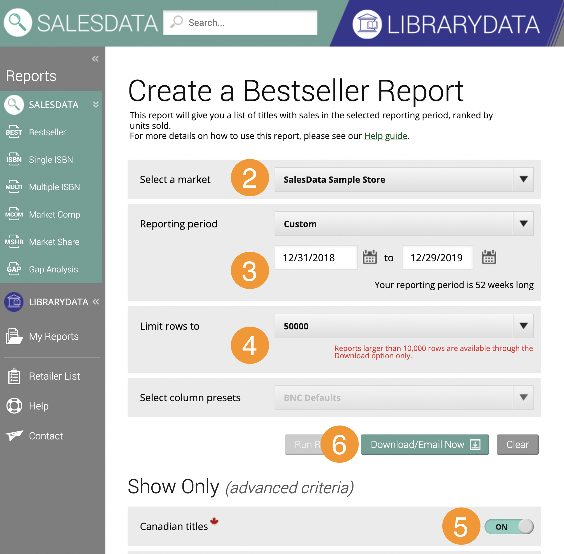This screenshot has width=564, height=554.
Task: Focus the Search input field
Action: coord(240,23)
